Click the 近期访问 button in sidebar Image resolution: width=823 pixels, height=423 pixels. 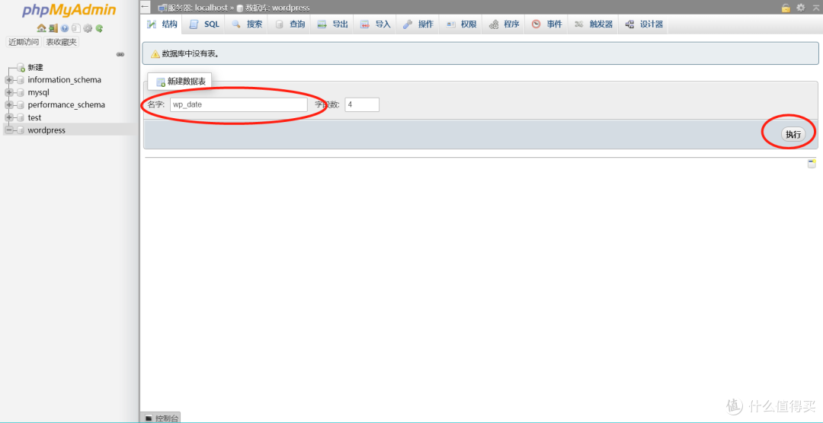[24, 42]
